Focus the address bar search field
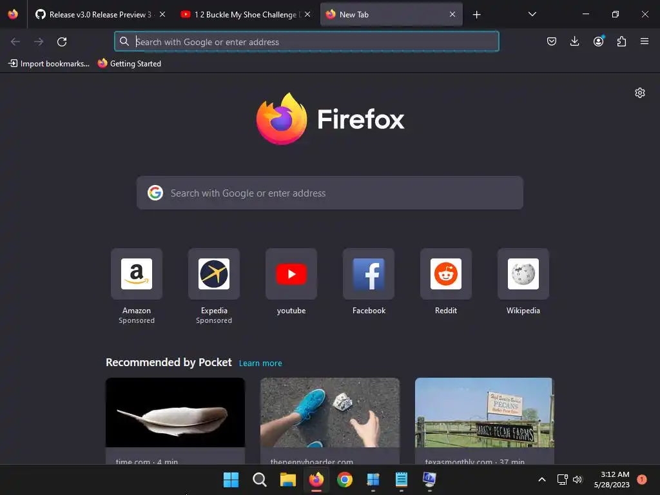This screenshot has width=660, height=495. point(306,41)
